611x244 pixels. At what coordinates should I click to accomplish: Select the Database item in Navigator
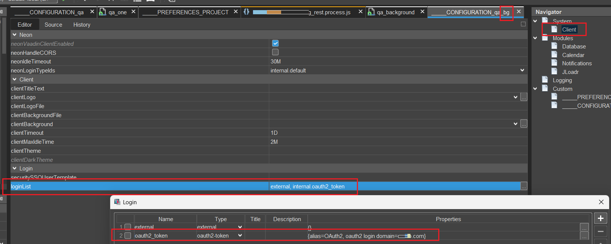point(574,47)
